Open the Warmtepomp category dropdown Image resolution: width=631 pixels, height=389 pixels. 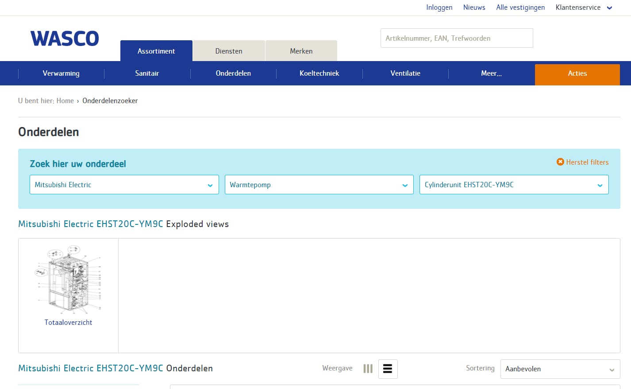(x=319, y=185)
